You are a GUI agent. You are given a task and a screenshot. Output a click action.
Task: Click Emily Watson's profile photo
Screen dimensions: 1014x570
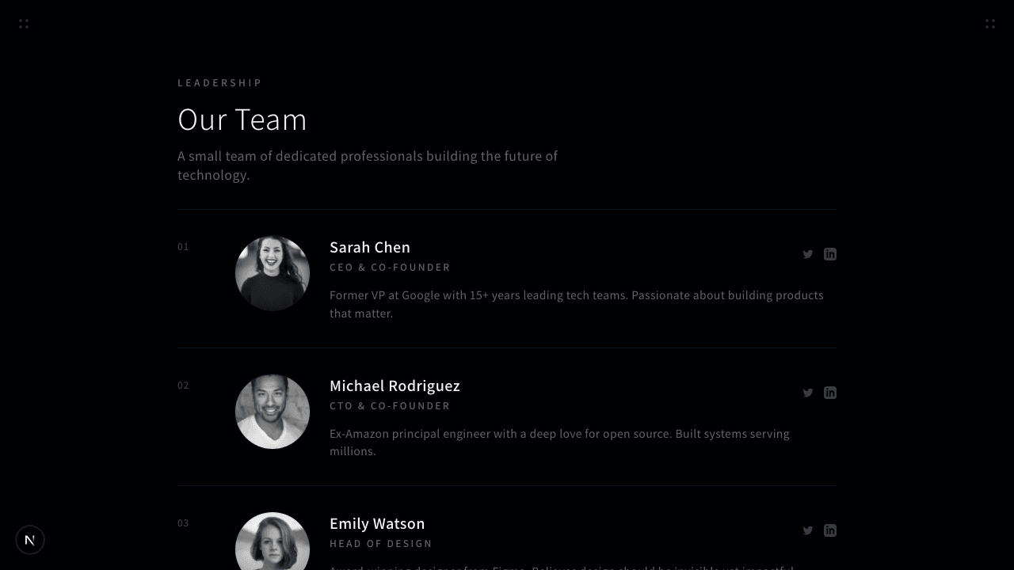[x=272, y=542]
